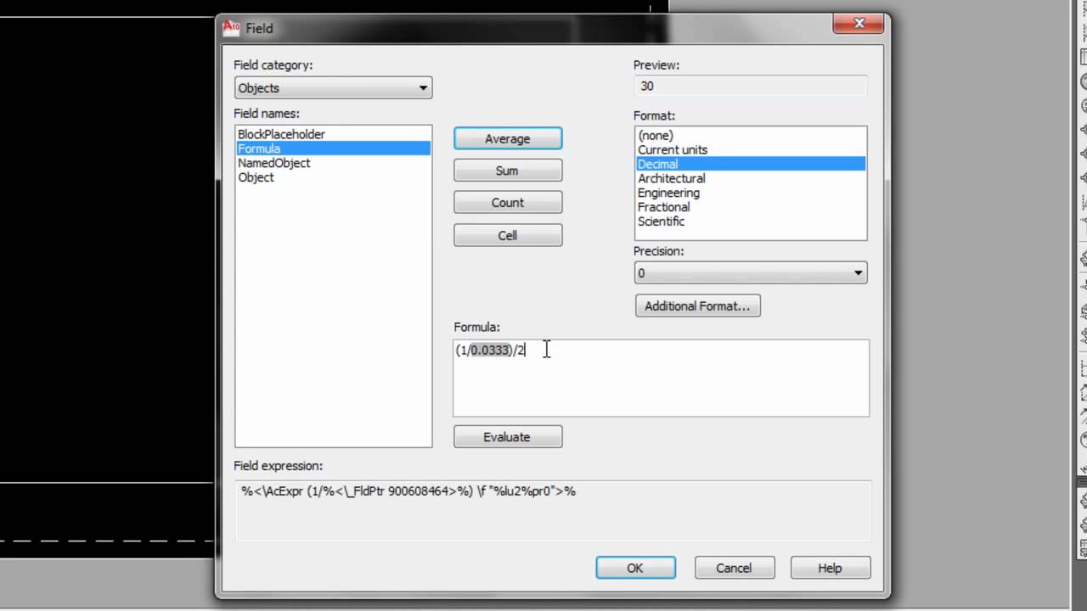Click the Average button
Viewport: 1087px width, 611px height.
tap(508, 138)
